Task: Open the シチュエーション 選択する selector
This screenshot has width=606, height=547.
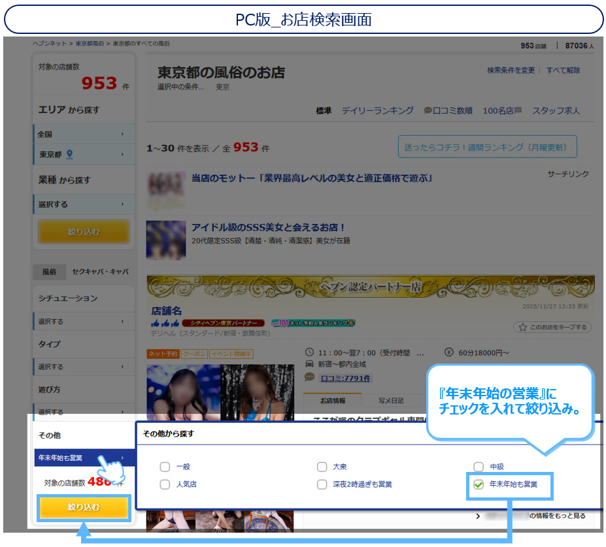Action: click(83, 322)
